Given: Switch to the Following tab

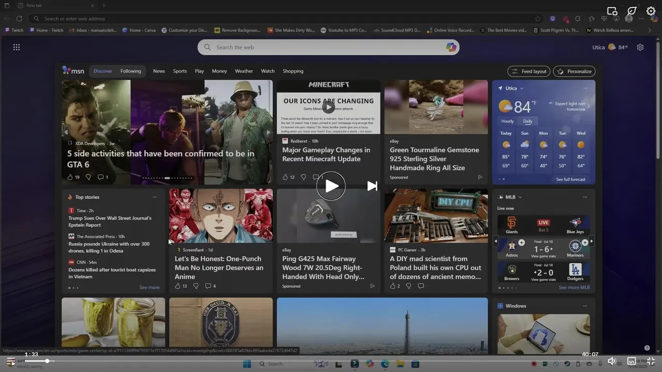Looking at the screenshot, I should (131, 71).
